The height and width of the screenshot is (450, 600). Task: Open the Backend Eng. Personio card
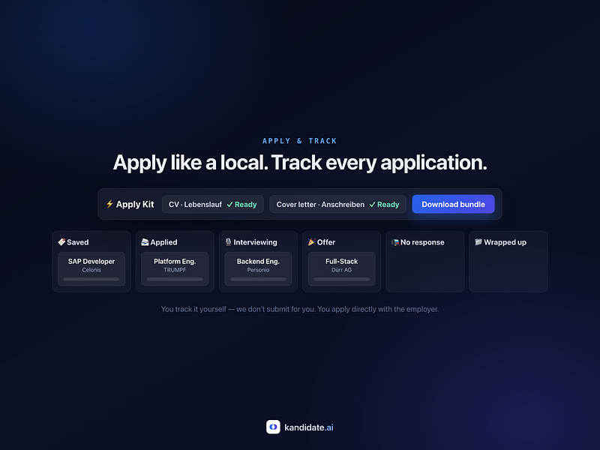click(x=258, y=269)
